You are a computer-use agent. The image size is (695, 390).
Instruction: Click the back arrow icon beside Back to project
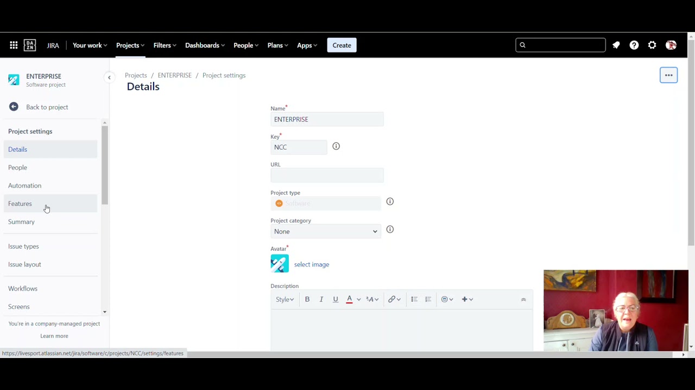coord(14,107)
